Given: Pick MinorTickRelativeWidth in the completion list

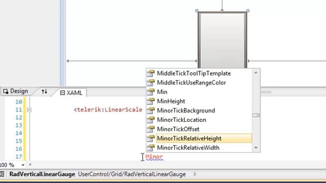Looking at the screenshot, I should tap(188, 148).
